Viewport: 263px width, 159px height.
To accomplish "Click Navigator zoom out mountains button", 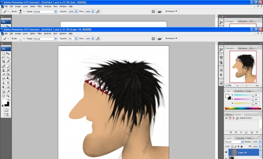I will click(x=238, y=86).
